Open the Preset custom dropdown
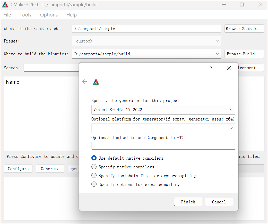 (146, 41)
